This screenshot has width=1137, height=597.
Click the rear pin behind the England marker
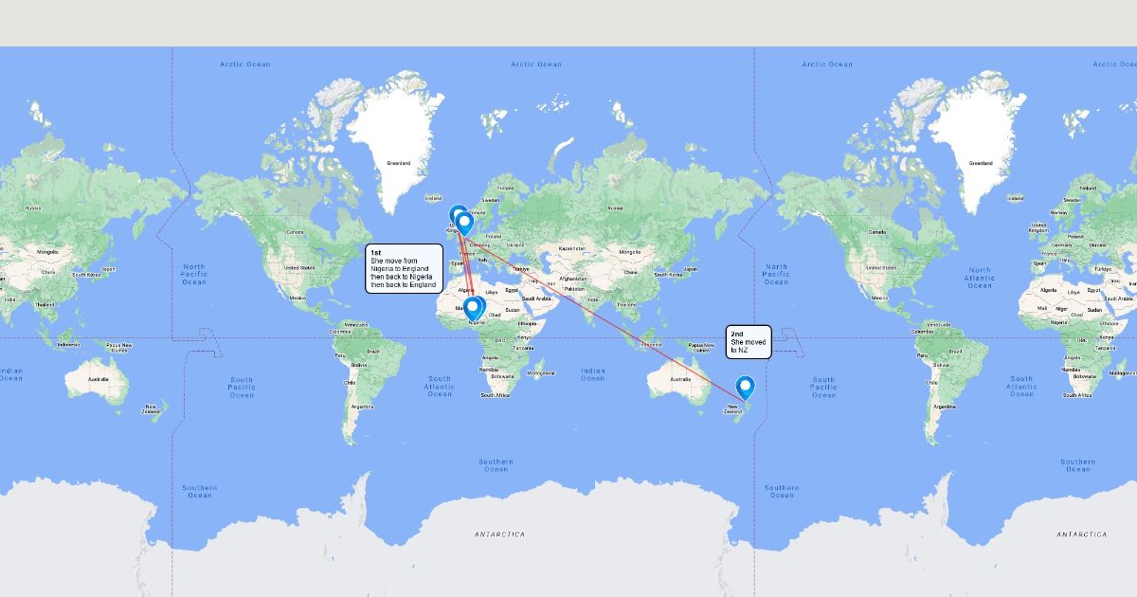coord(457,216)
